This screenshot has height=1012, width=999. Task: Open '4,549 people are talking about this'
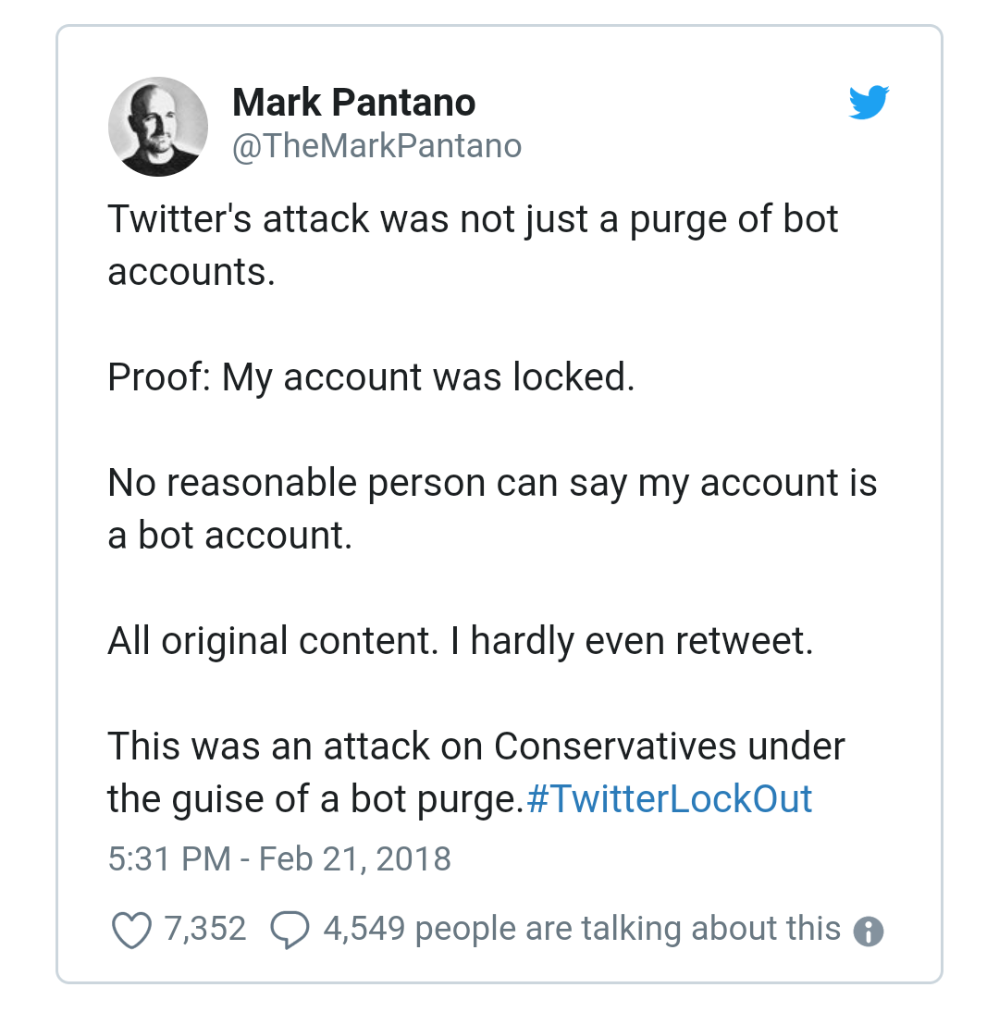click(x=581, y=928)
